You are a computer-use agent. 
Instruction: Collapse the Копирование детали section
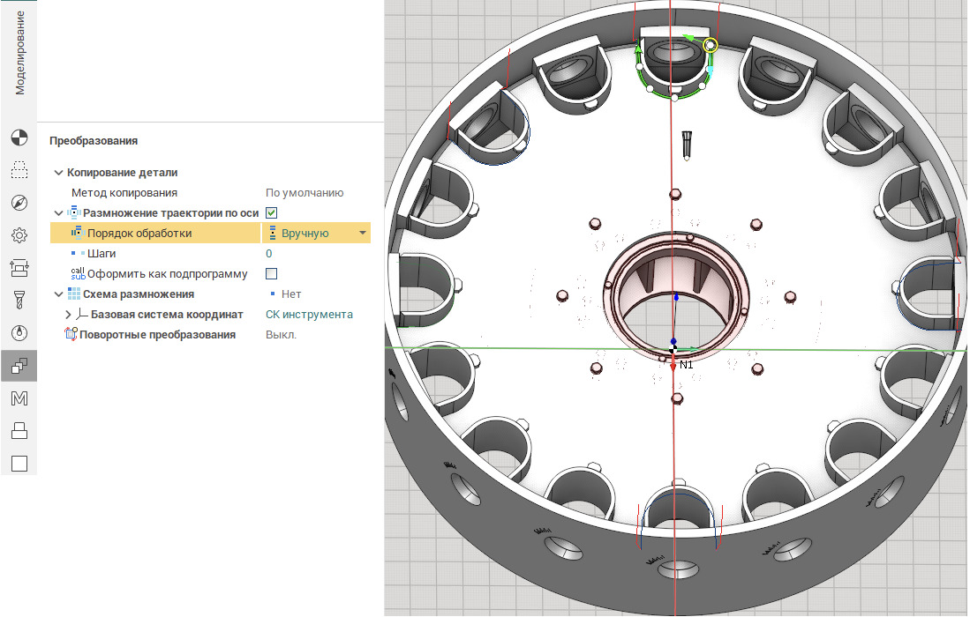tap(58, 173)
